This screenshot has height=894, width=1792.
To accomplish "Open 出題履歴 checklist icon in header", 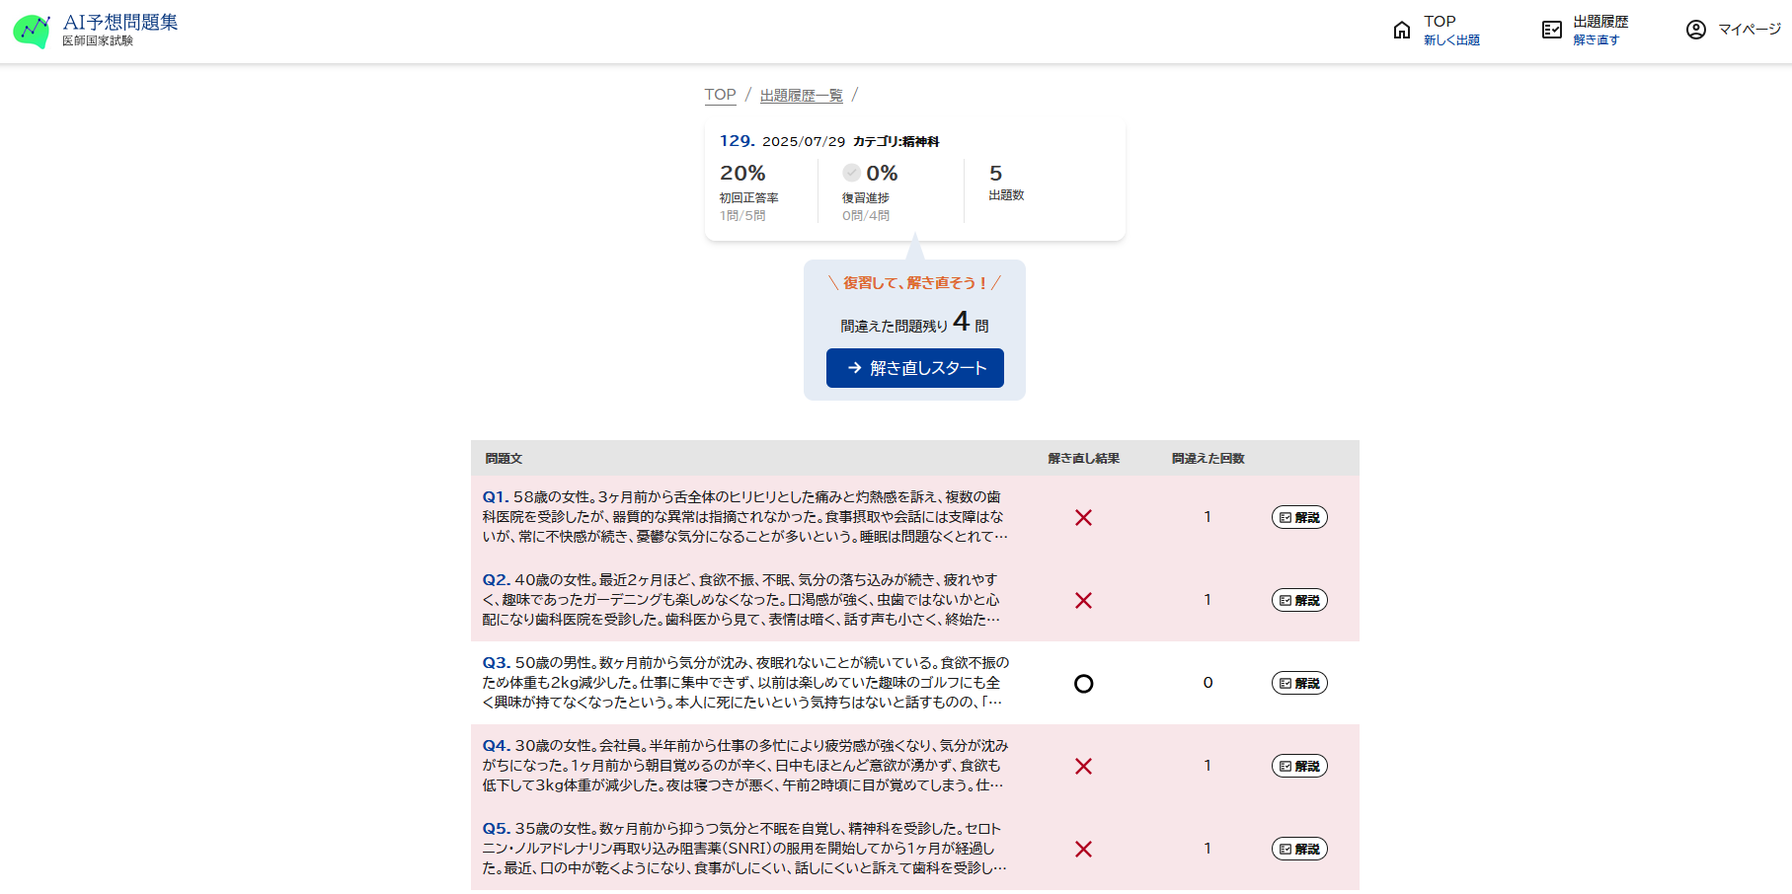I will [1552, 30].
